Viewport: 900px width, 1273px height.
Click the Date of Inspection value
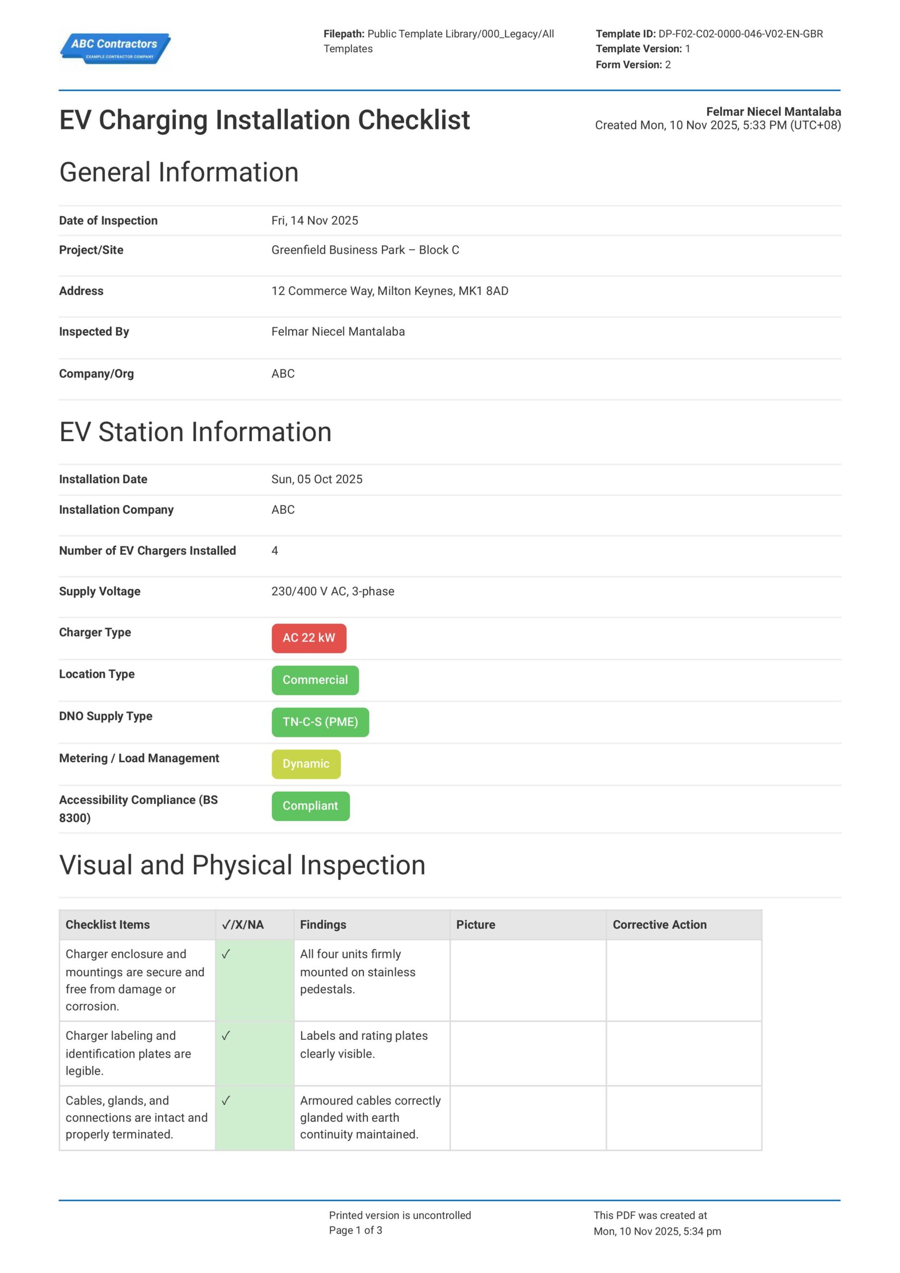[315, 221]
